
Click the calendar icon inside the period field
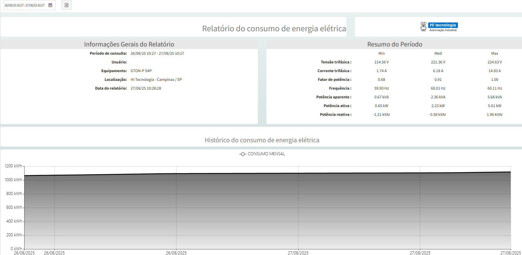click(50, 5)
